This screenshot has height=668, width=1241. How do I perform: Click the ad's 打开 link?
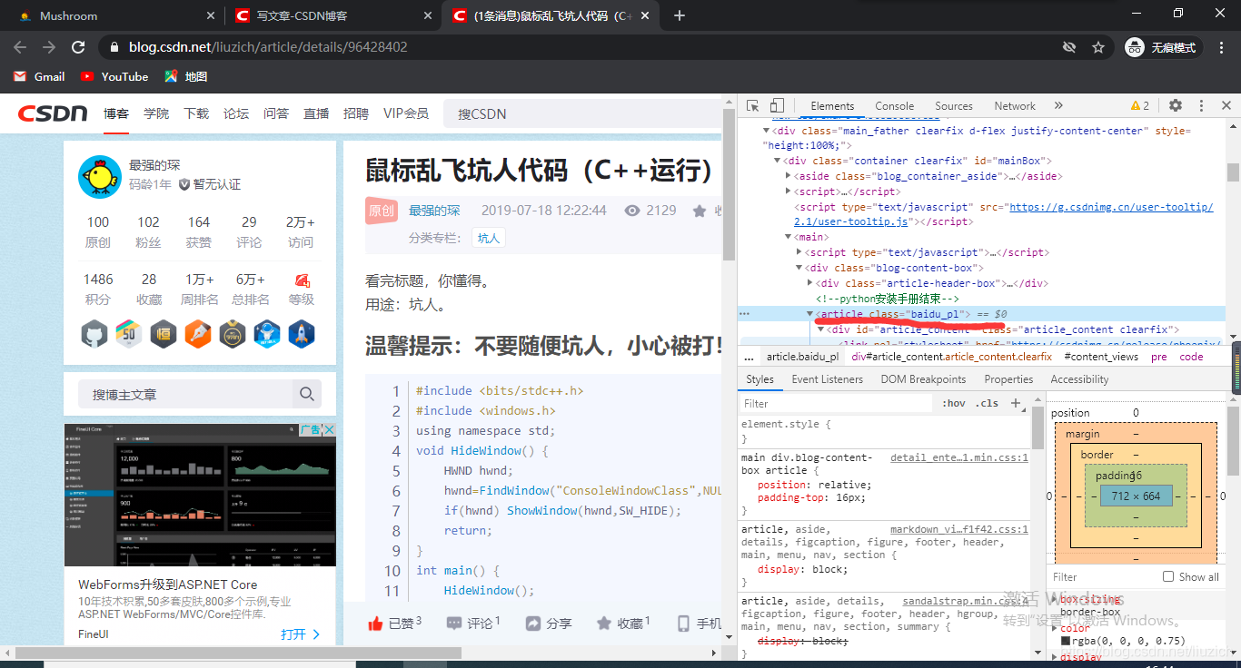301,634
